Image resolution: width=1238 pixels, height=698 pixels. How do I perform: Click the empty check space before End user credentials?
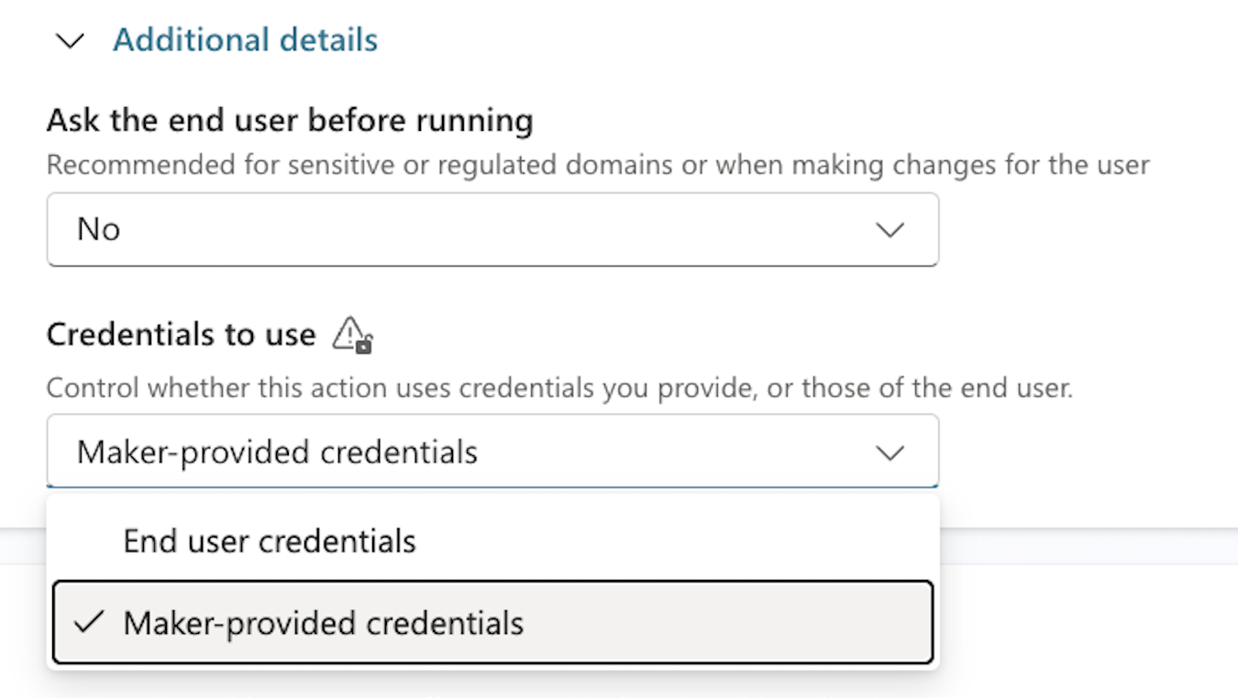pos(89,541)
